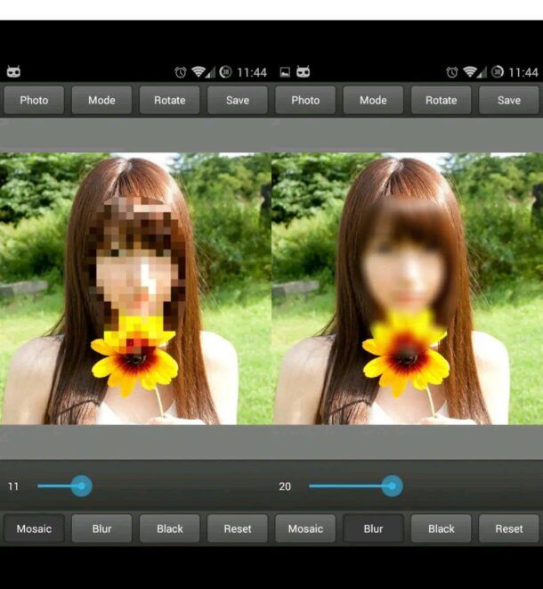The image size is (543, 589).
Task: Switch to Blur on the left screen
Action: (101, 528)
